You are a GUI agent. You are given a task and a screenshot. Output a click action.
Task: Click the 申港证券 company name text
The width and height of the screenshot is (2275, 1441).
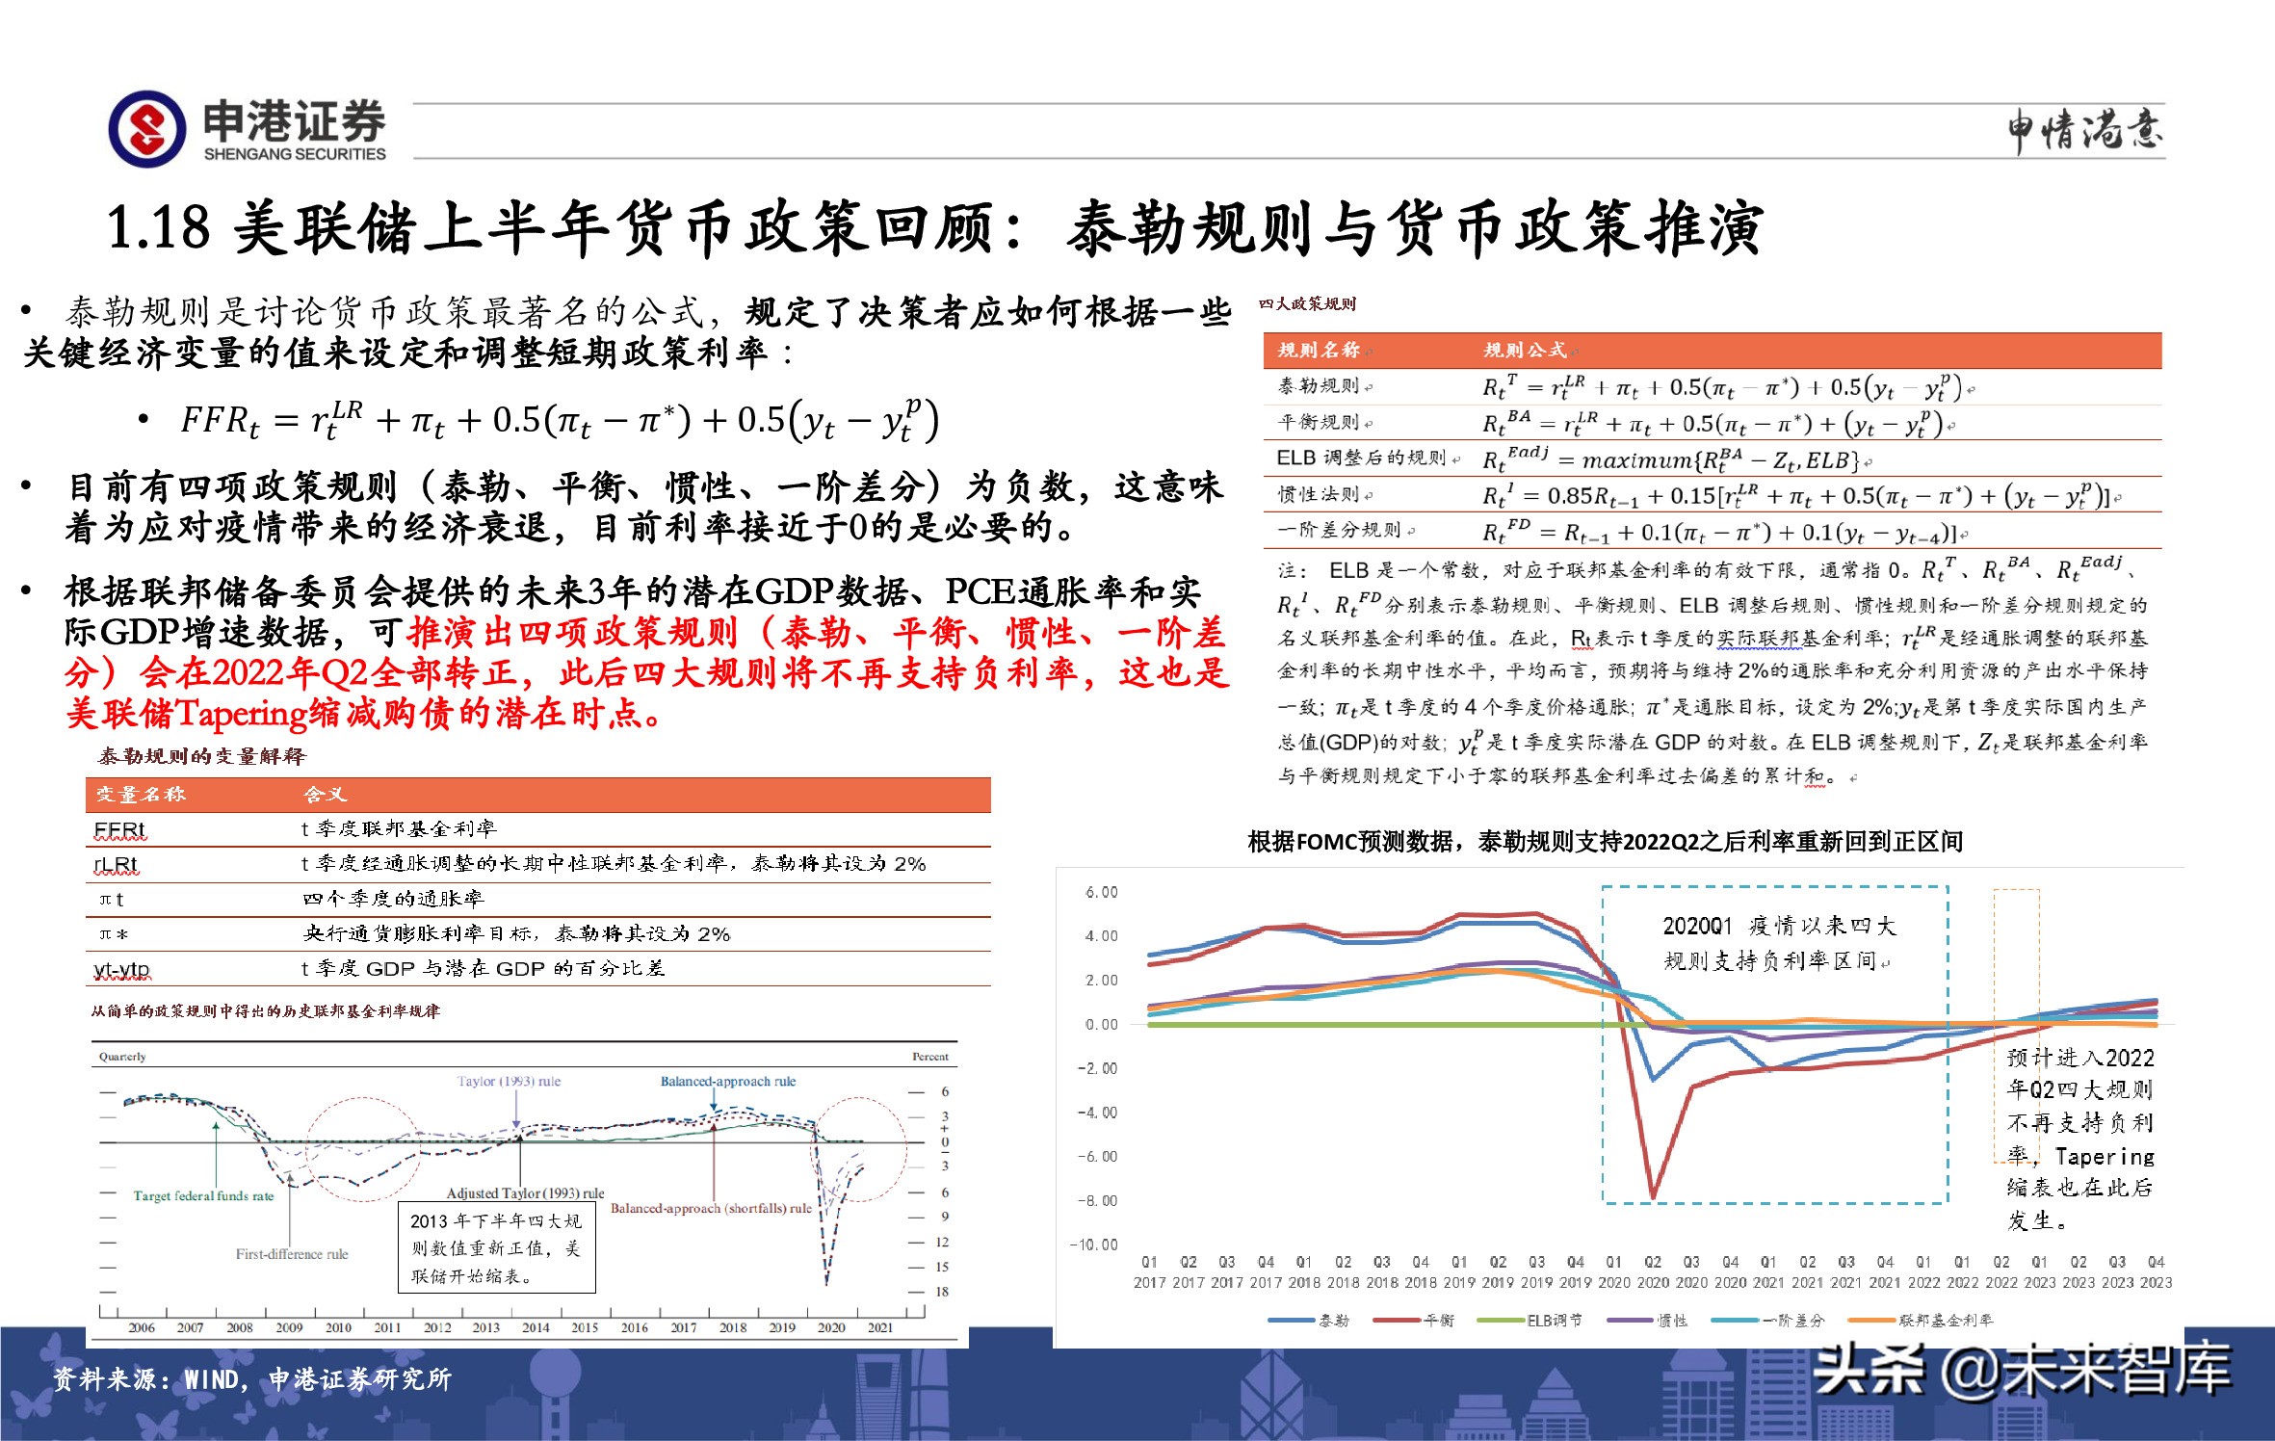(x=295, y=121)
